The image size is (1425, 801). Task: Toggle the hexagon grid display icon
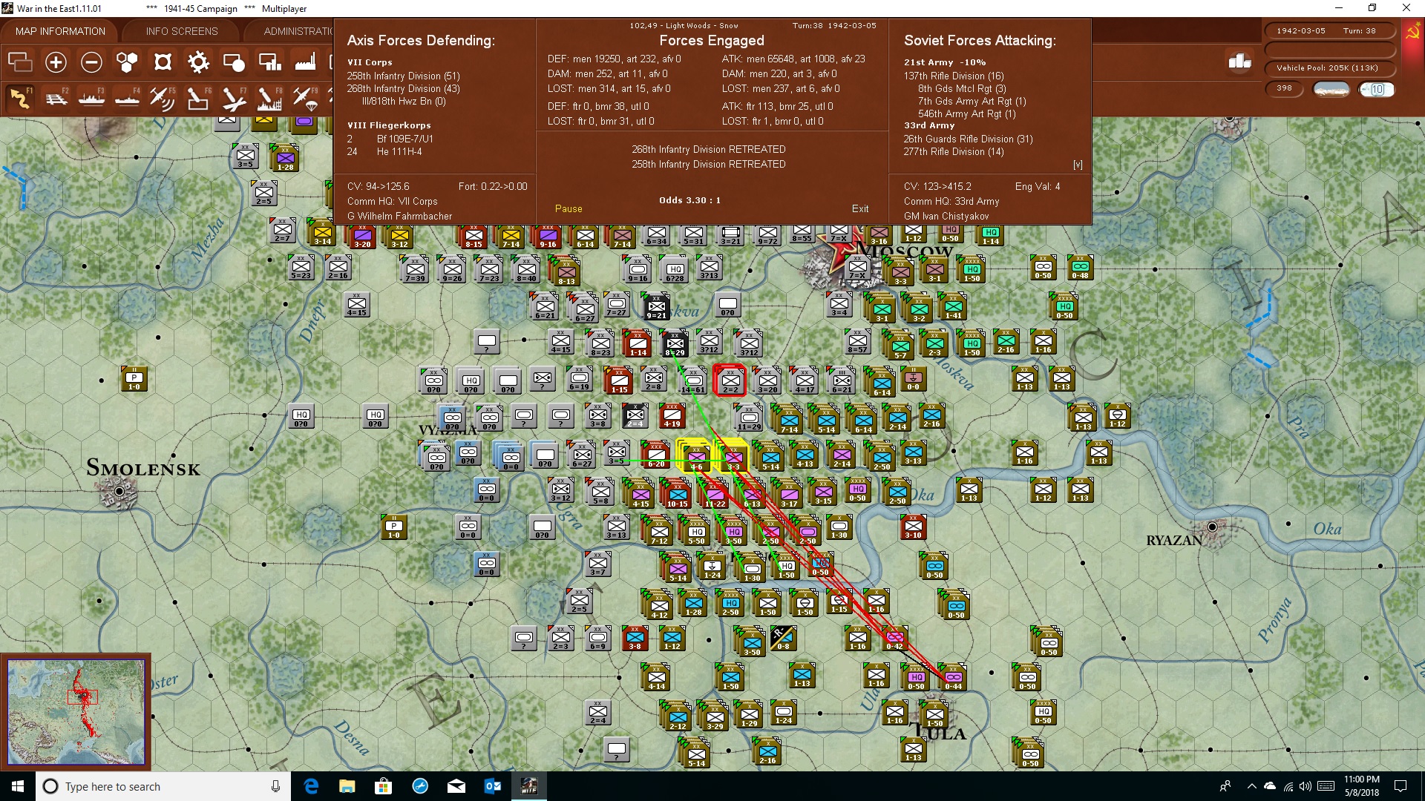[x=127, y=62]
